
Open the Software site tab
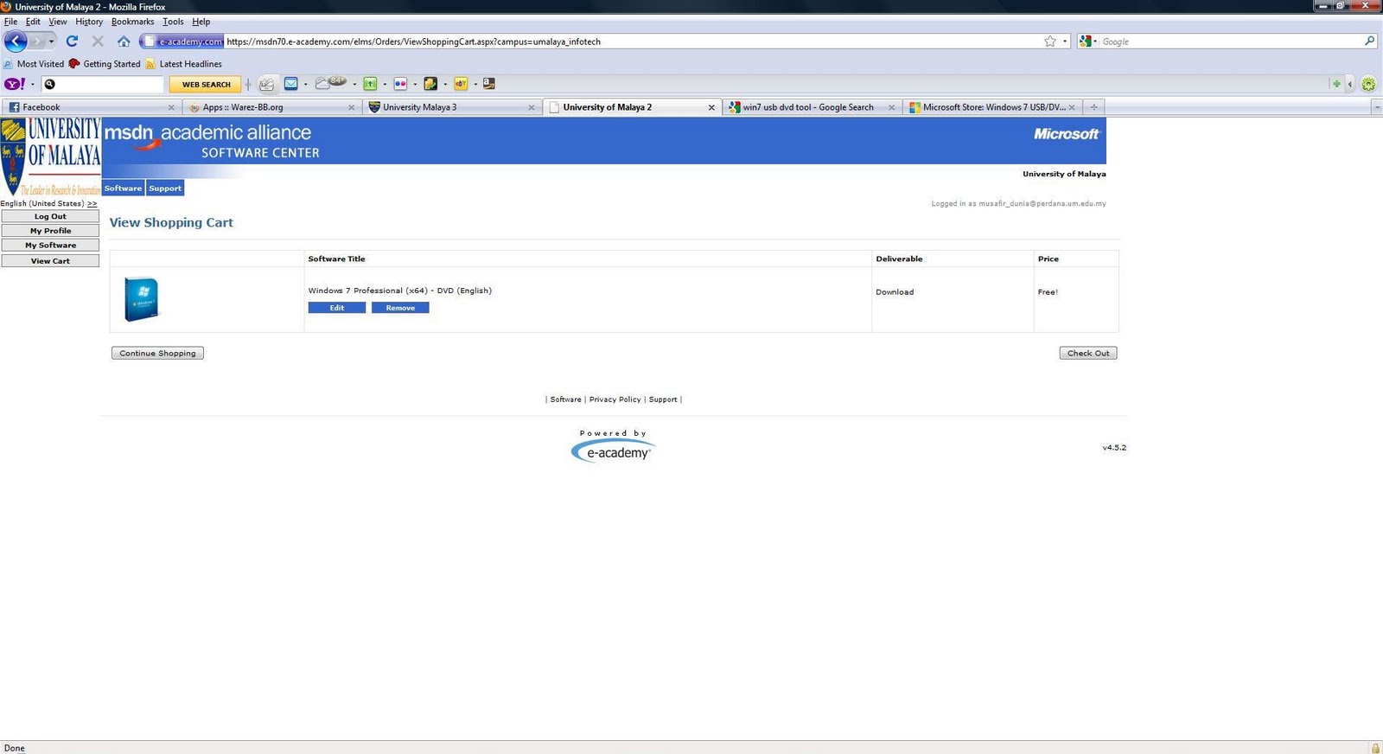click(x=123, y=188)
